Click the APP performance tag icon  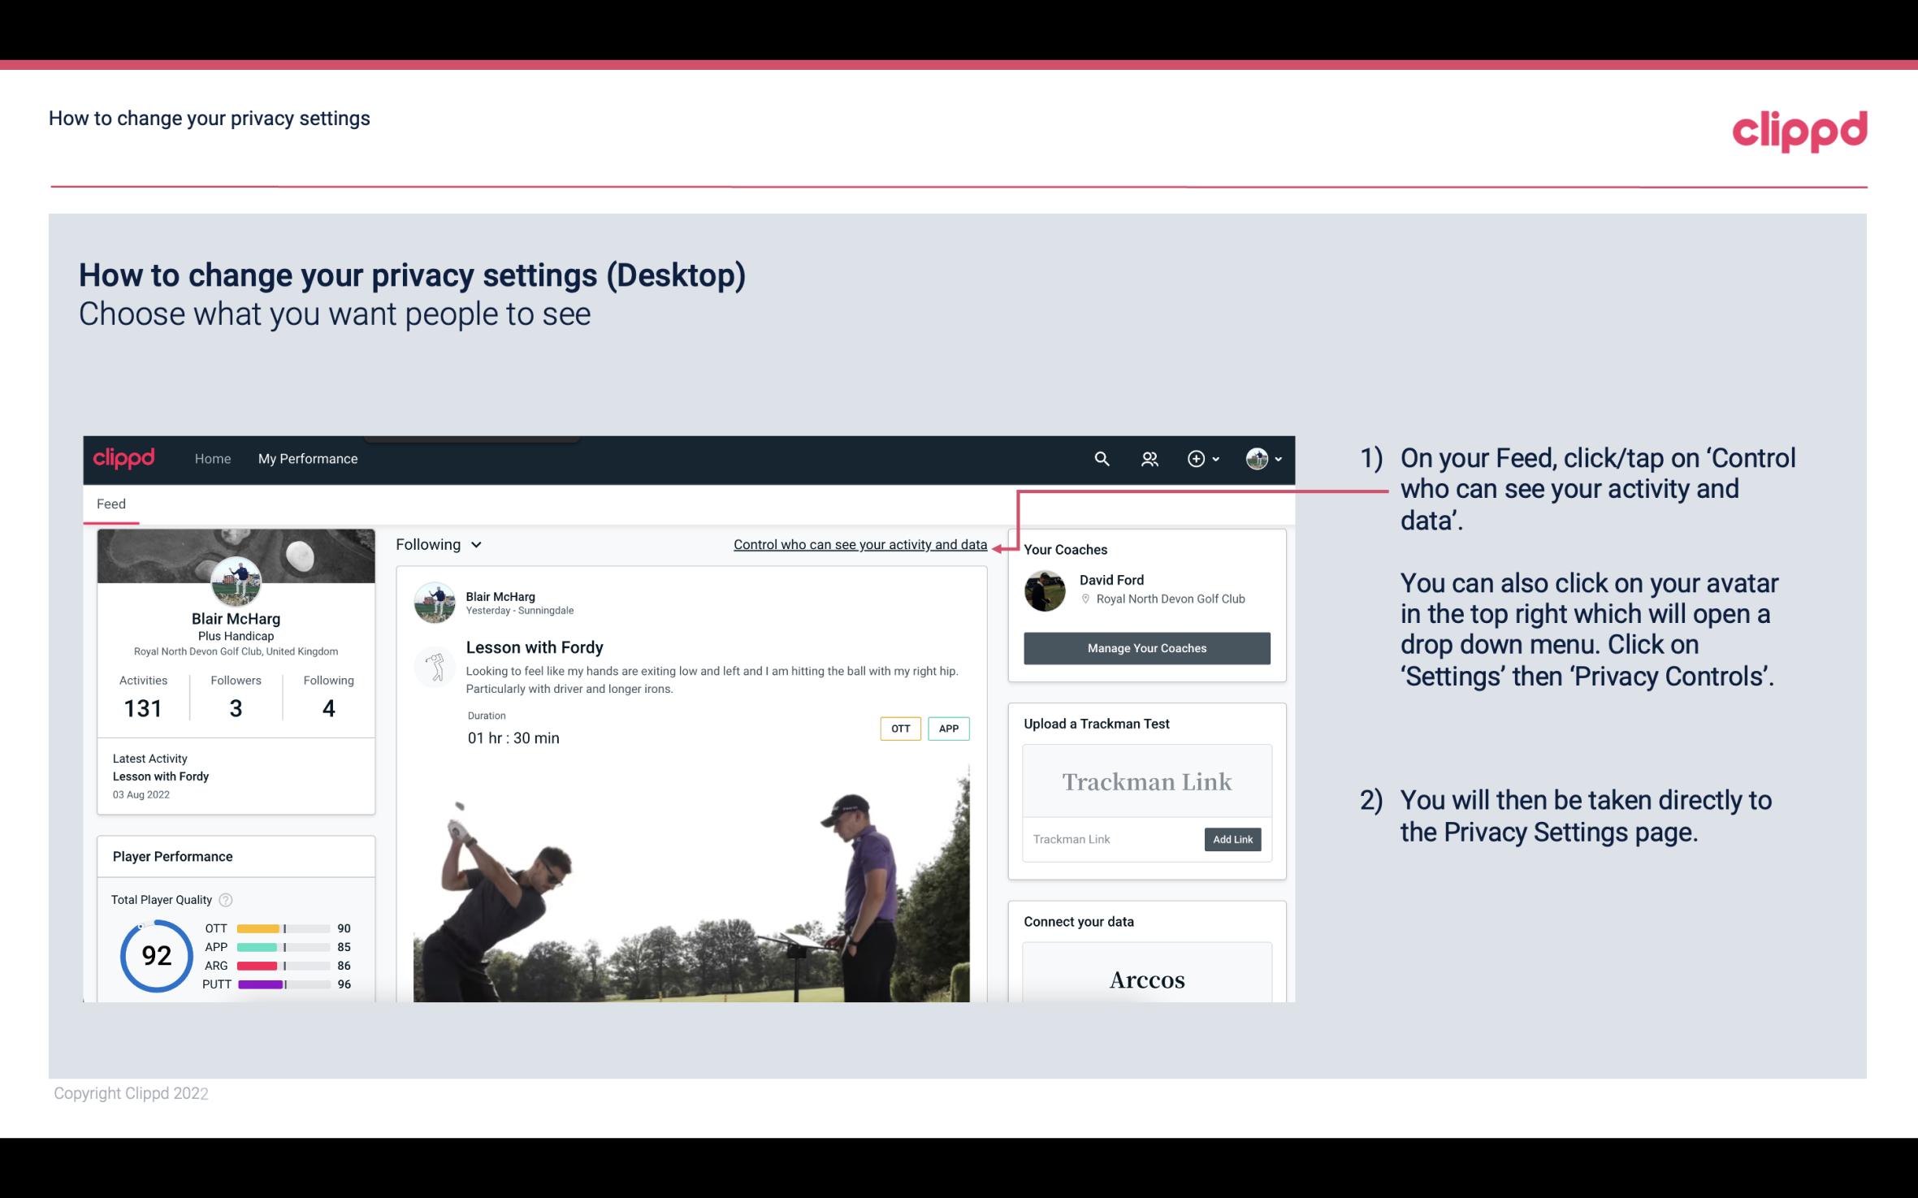[x=950, y=729]
